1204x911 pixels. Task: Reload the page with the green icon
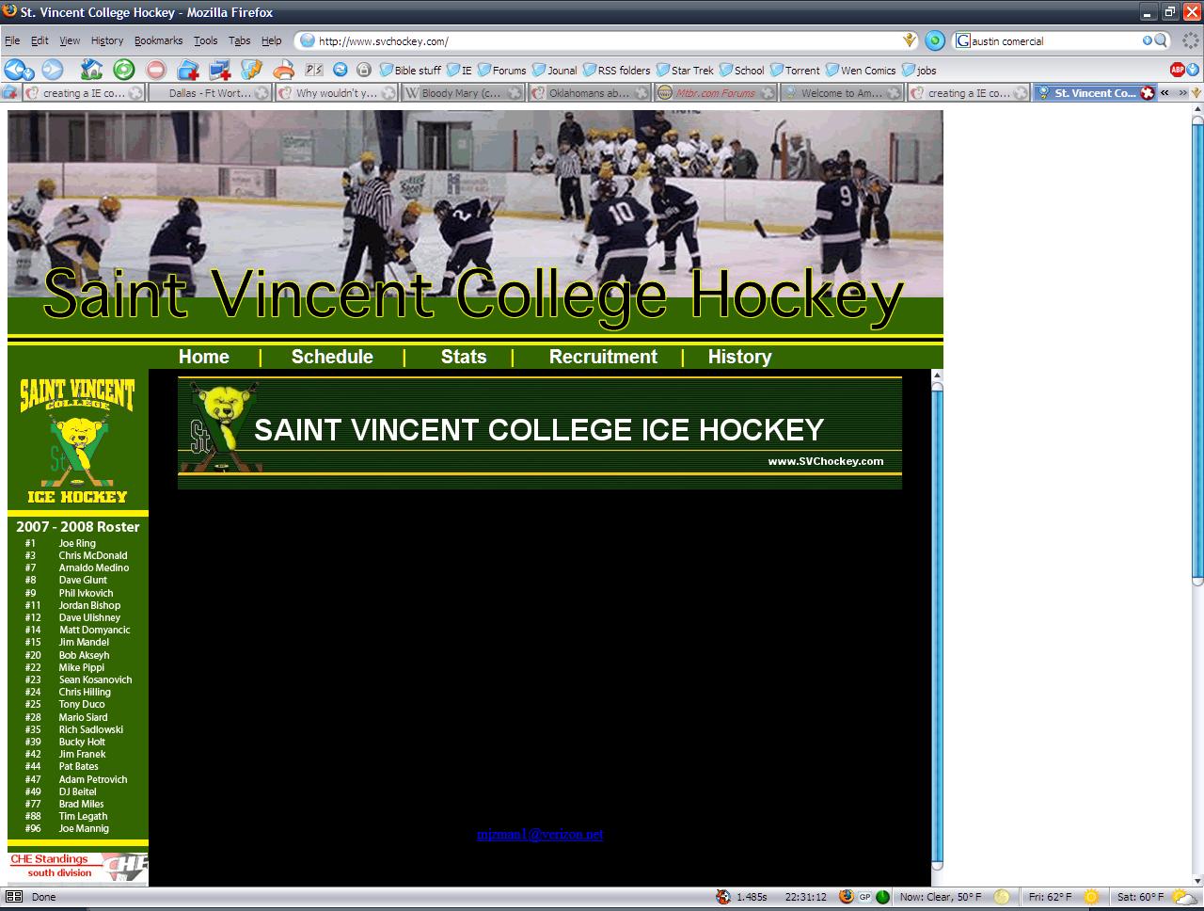(124, 69)
